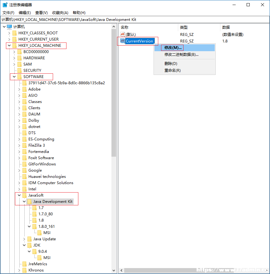Click the JDK folder icon

pyautogui.click(x=30, y=245)
